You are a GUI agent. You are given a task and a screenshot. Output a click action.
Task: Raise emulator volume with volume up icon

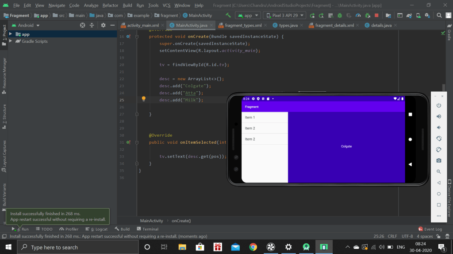point(438,116)
